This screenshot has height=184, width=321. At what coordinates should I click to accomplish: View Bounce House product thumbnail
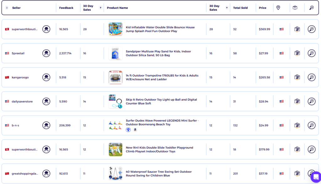(x=115, y=29)
